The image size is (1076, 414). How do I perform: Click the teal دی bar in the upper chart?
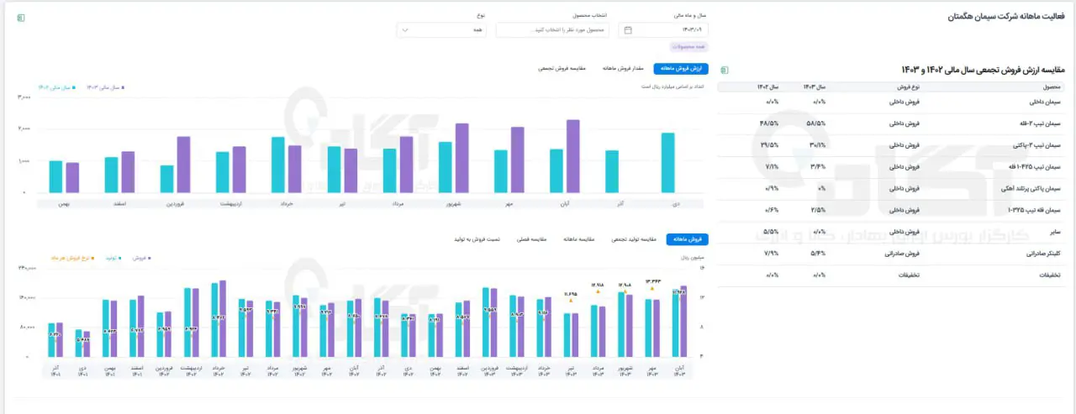click(x=667, y=163)
